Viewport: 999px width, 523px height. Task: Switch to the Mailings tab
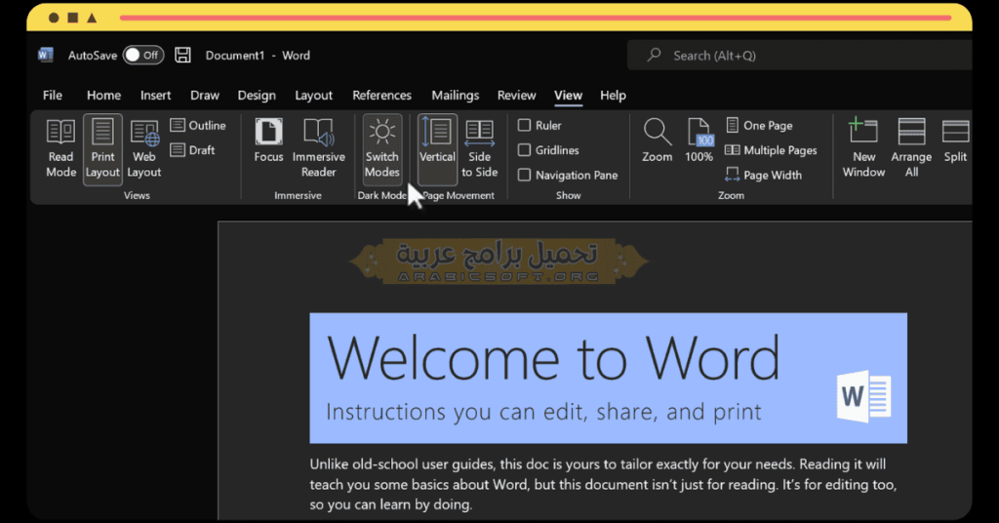[x=455, y=95]
